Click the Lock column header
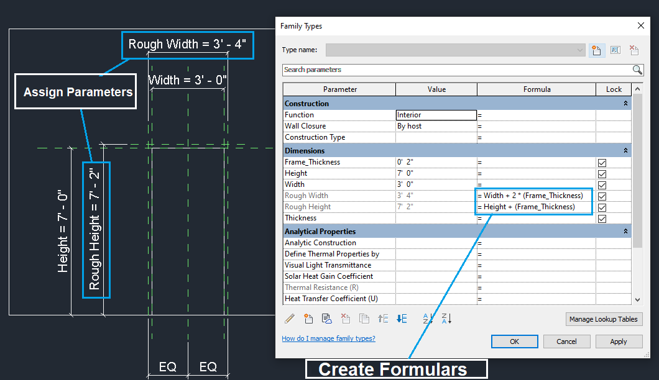 click(614, 89)
